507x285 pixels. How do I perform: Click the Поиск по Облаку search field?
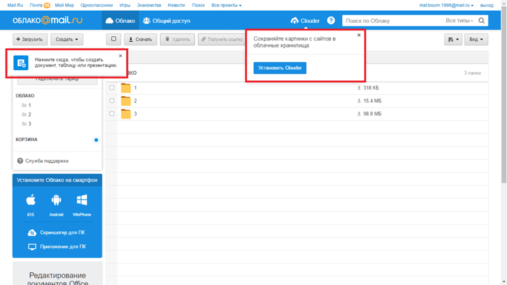393,21
